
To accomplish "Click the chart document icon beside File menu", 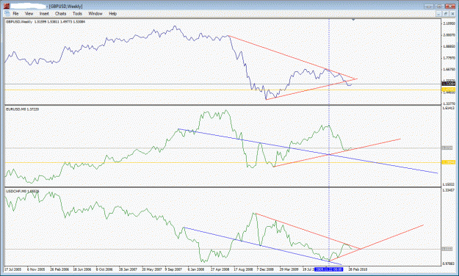I will pyautogui.click(x=7, y=13).
